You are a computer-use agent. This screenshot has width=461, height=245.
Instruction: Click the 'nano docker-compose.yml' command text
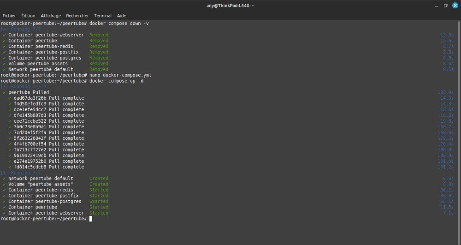pos(120,75)
